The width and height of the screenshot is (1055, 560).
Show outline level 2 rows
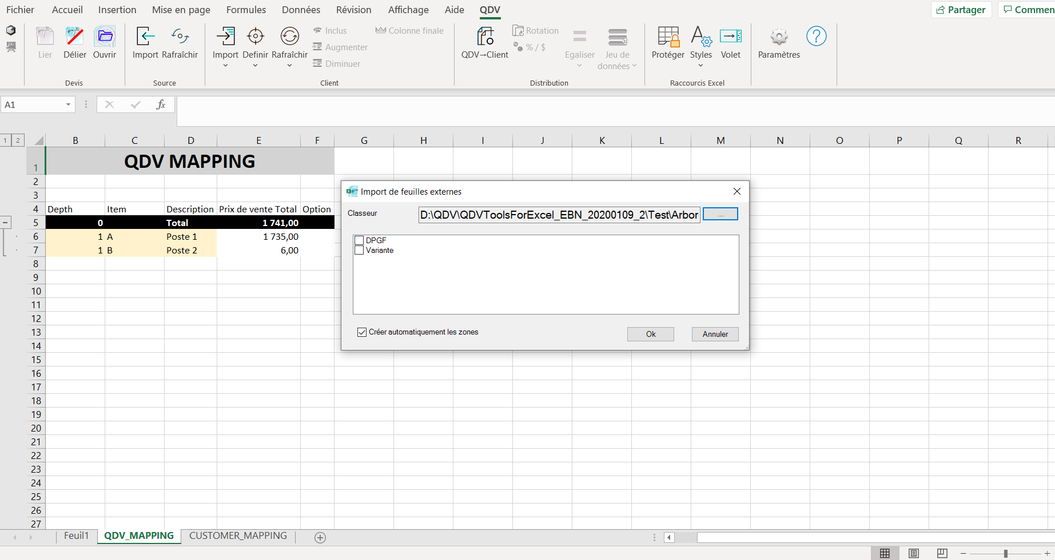point(18,140)
